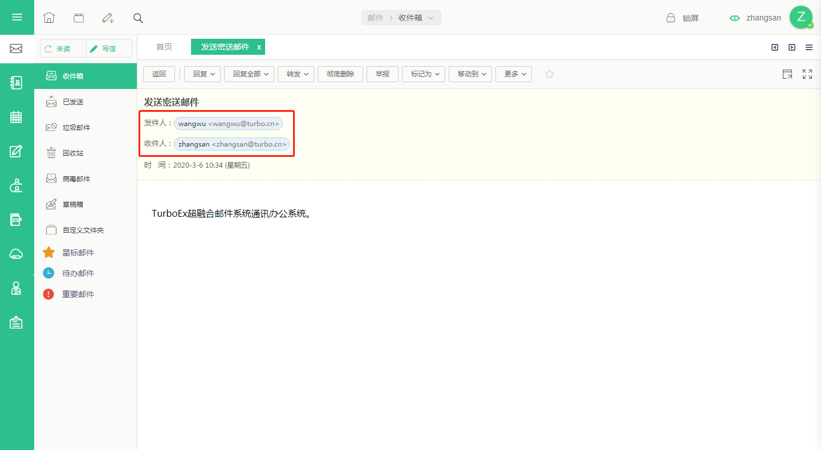
Task: Open the contacts address book icon
Action: point(17,83)
